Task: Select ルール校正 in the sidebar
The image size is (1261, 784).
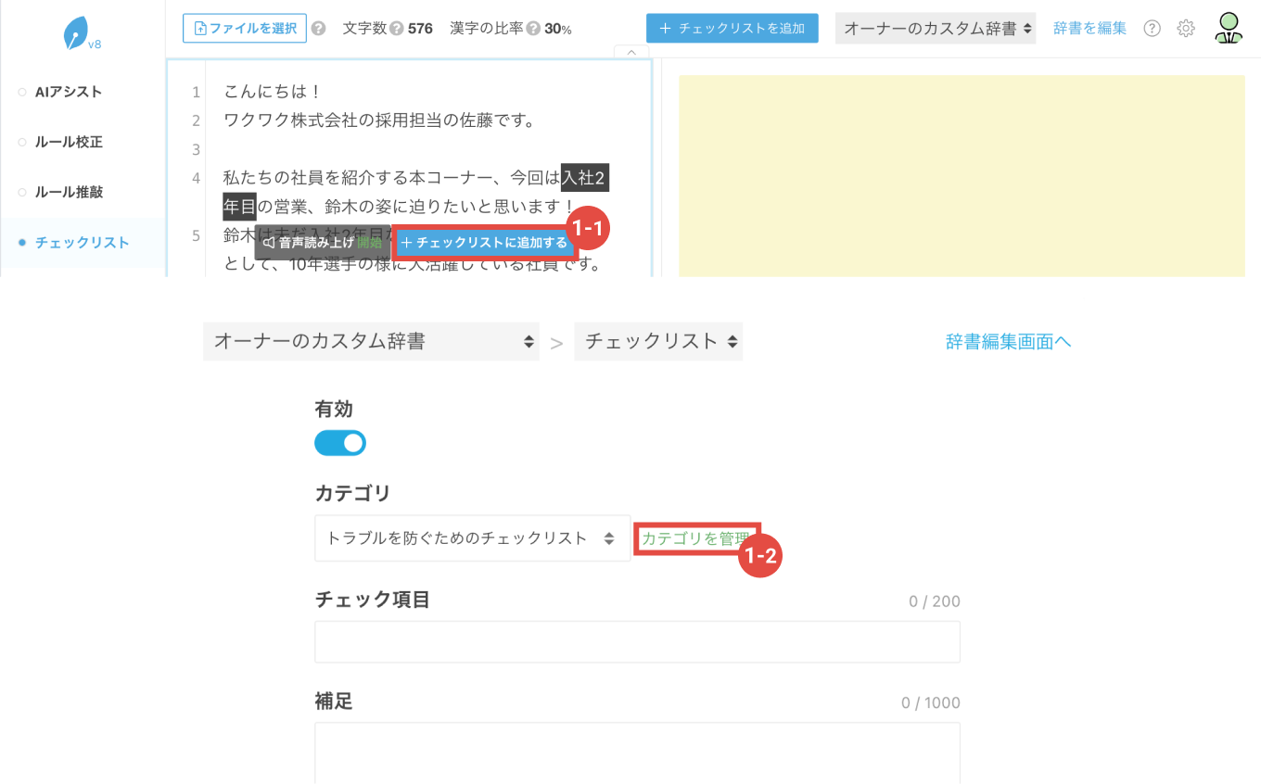Action: 69,142
